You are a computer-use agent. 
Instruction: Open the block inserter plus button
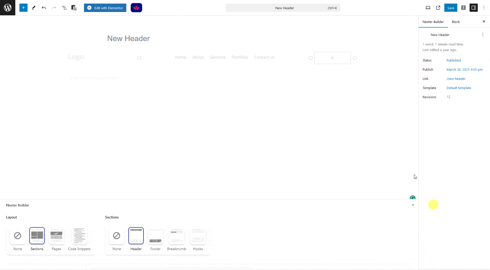click(23, 8)
